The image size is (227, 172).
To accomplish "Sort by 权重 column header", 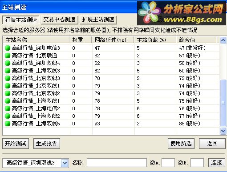I will 81,40.
